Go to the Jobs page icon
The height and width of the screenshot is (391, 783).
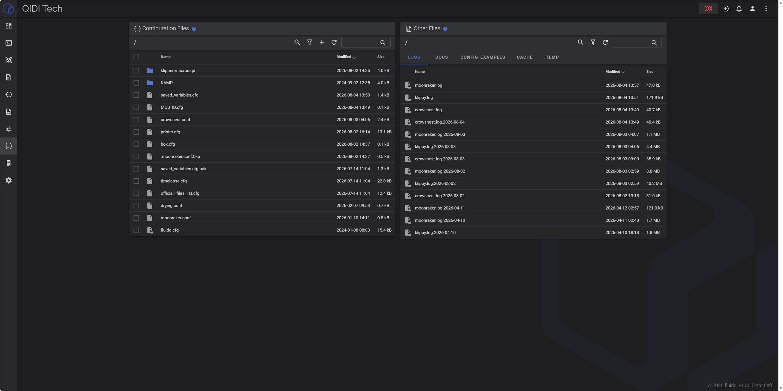click(9, 77)
